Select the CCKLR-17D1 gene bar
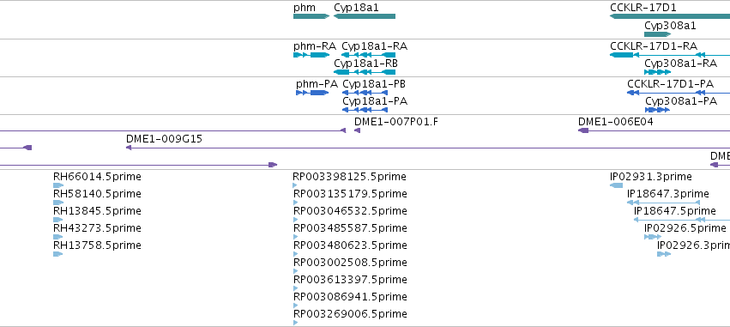The width and height of the screenshot is (730, 327). coord(670,16)
